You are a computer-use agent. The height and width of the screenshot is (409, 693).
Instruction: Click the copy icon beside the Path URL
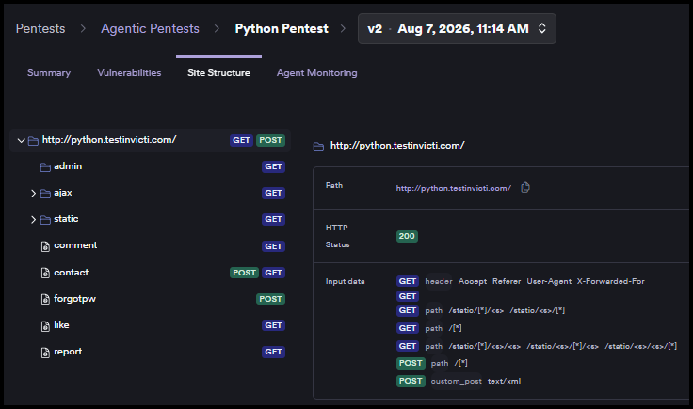point(525,187)
